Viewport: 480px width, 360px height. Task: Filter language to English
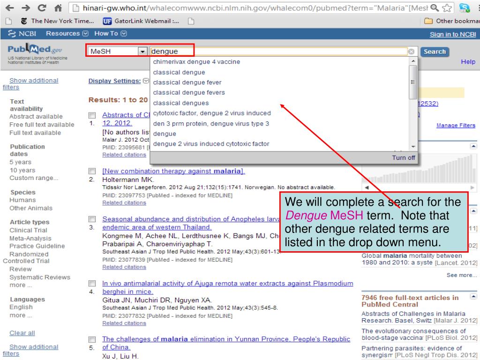pos(21,307)
